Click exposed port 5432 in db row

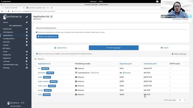pyautogui.click(x=122, y=68)
